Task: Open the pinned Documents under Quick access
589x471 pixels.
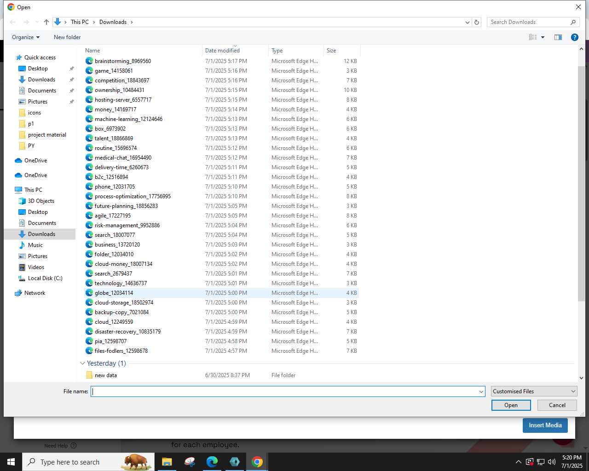Action: tap(42, 91)
